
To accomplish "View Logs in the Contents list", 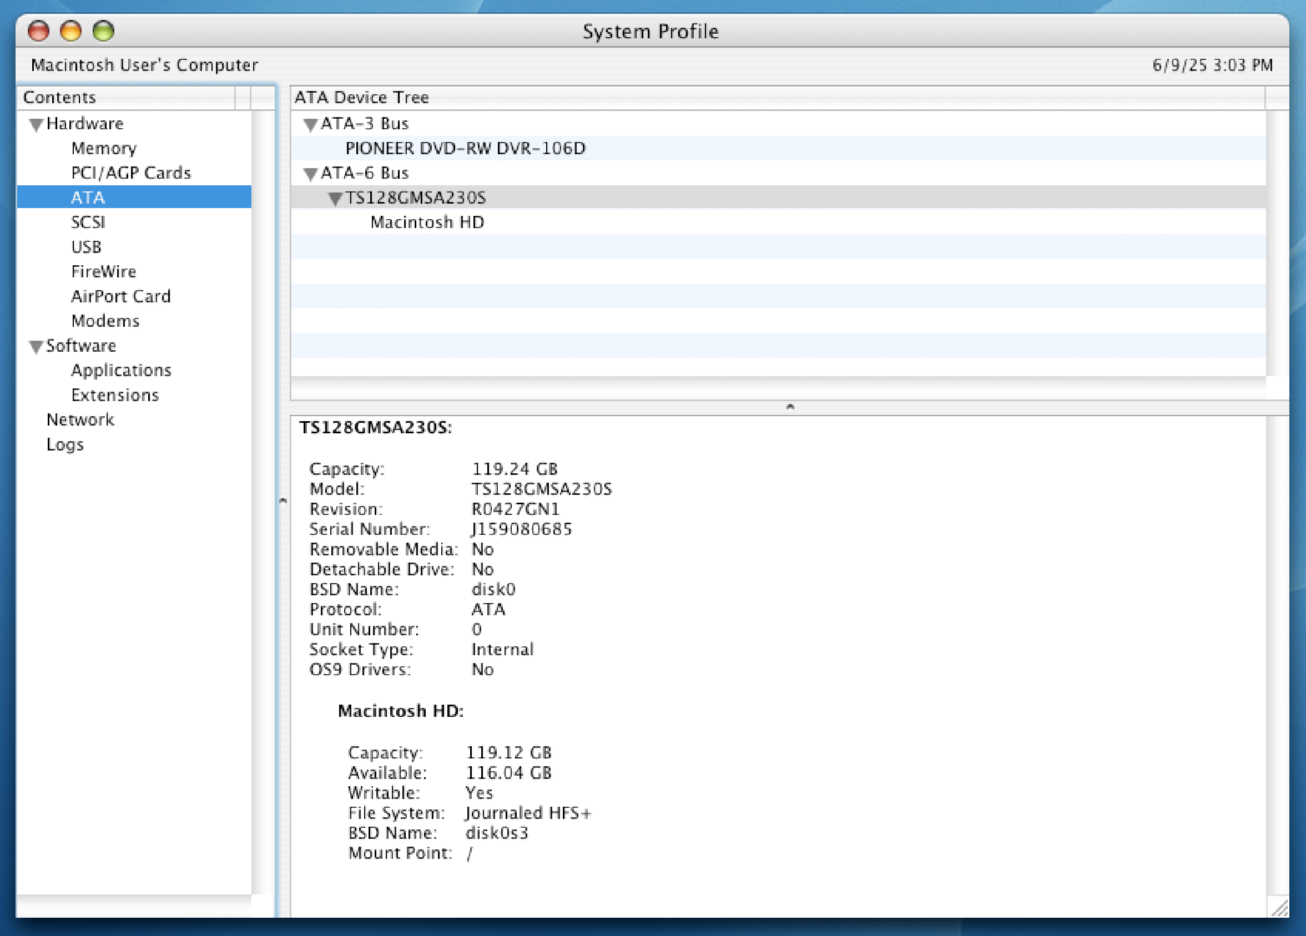I will coord(65,444).
